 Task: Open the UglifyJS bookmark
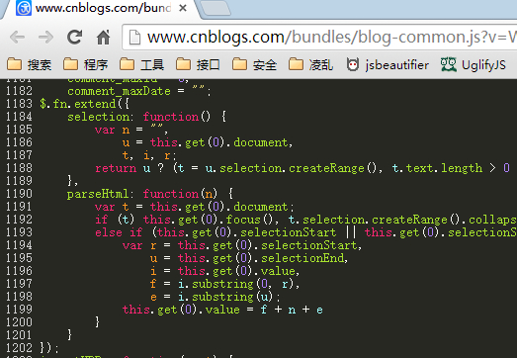pyautogui.click(x=474, y=64)
